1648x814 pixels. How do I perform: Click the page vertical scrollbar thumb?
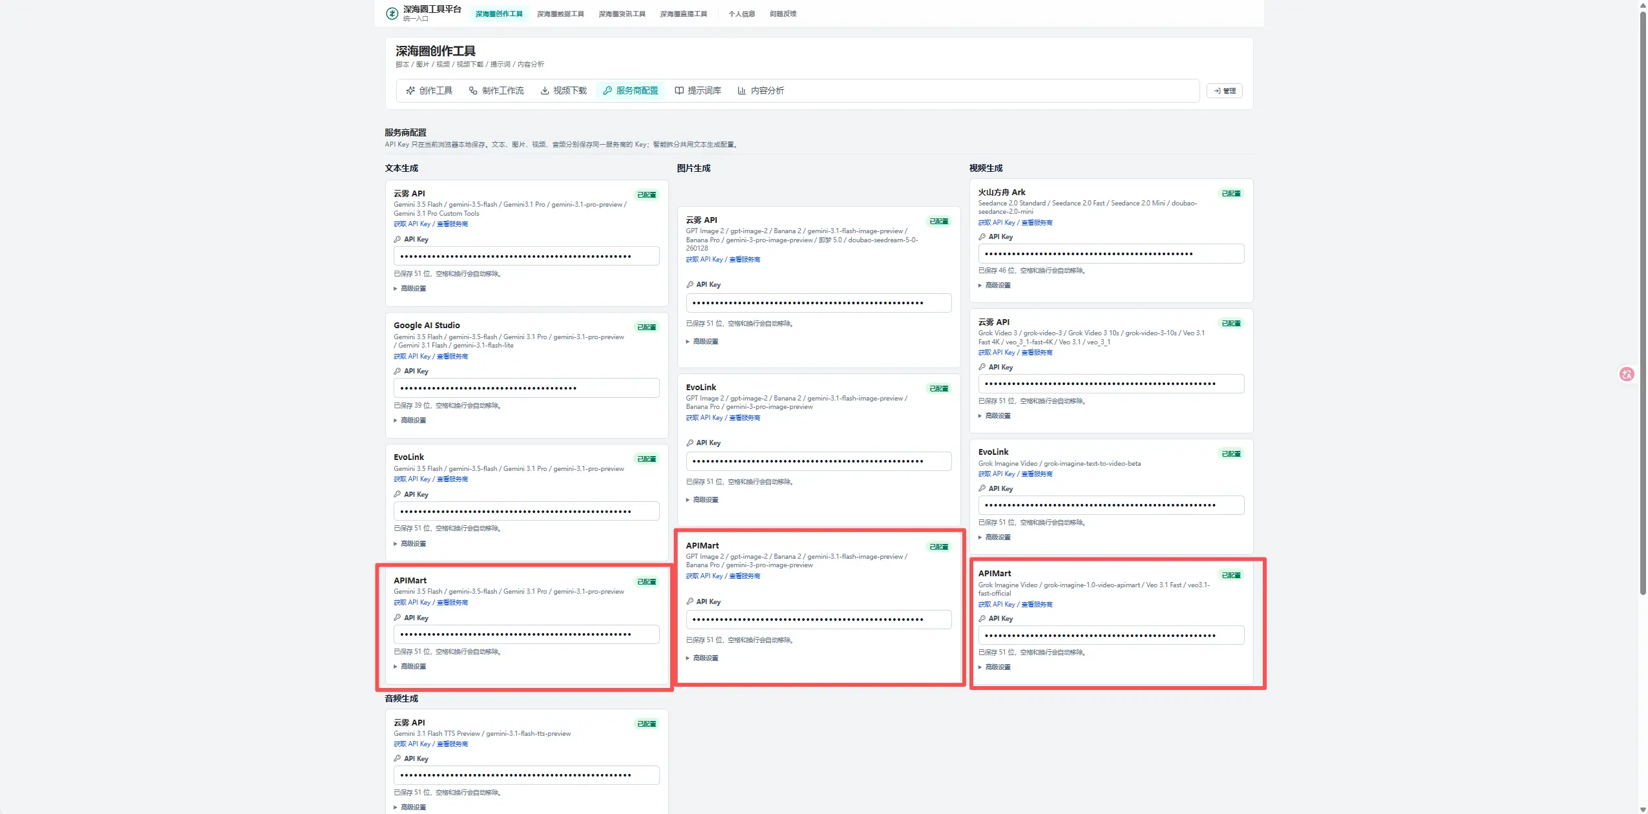coord(1642,302)
